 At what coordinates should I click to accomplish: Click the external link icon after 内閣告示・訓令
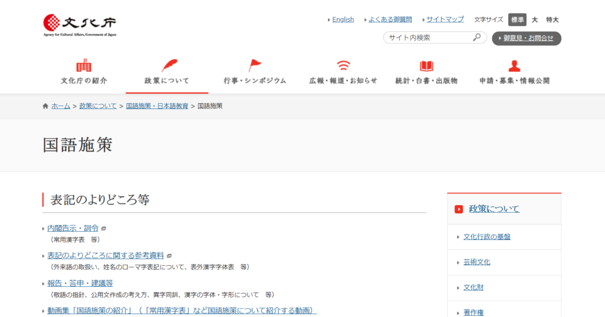103,229
